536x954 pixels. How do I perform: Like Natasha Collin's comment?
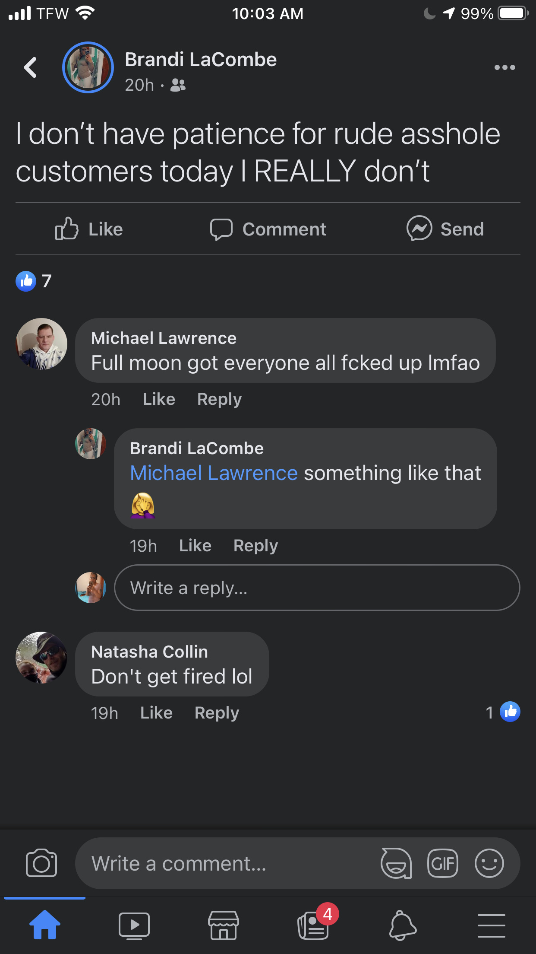point(156,713)
